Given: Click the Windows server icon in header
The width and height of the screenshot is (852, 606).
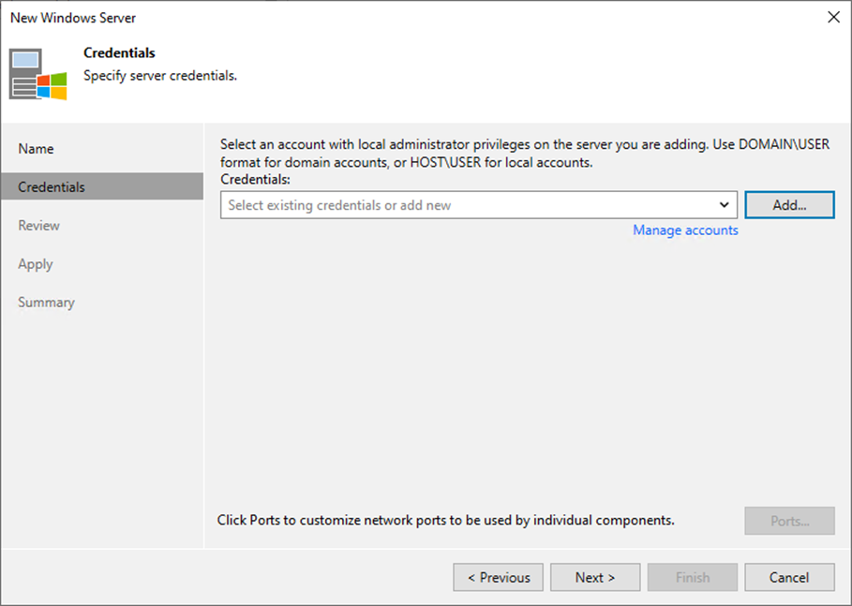Looking at the screenshot, I should click(x=38, y=74).
